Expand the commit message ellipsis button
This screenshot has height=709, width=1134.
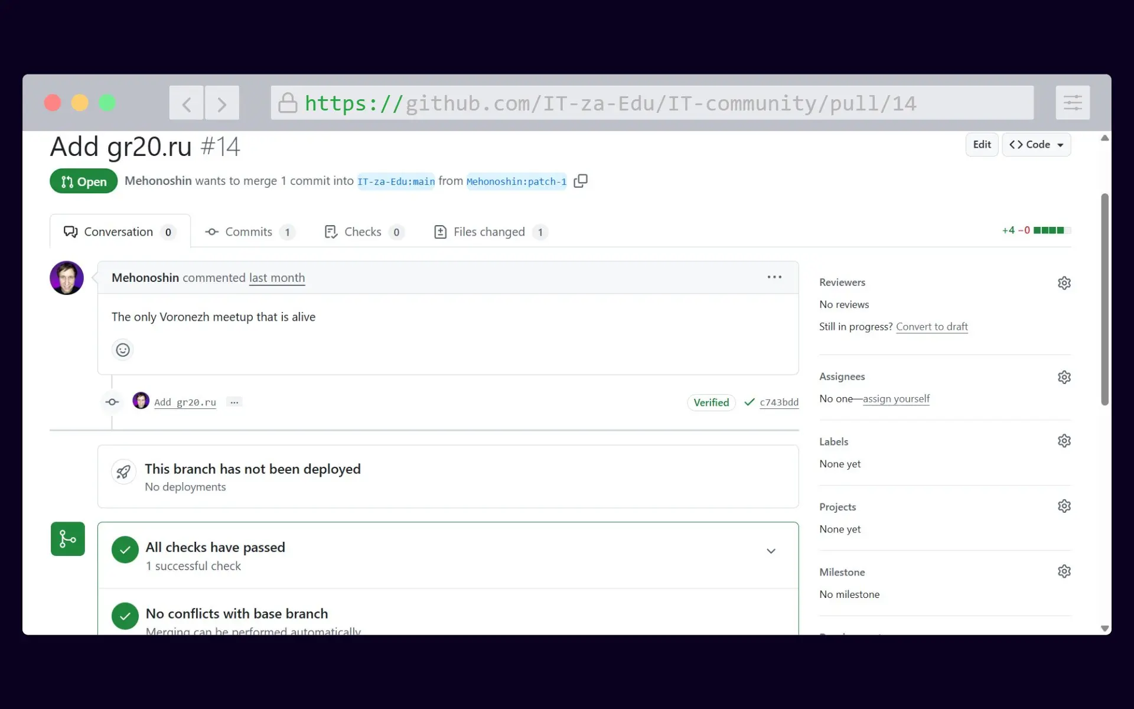(234, 402)
